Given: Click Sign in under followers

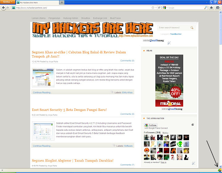Looking at the screenshot, I should coord(163,162).
